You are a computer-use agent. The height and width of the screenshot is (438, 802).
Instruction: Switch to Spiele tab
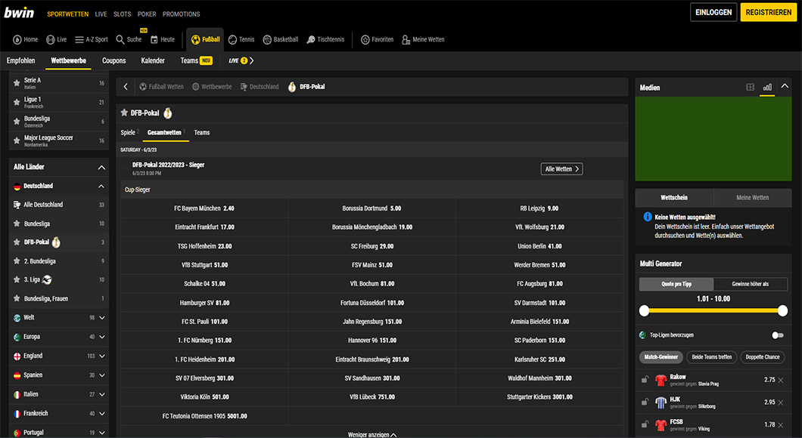[x=129, y=132]
